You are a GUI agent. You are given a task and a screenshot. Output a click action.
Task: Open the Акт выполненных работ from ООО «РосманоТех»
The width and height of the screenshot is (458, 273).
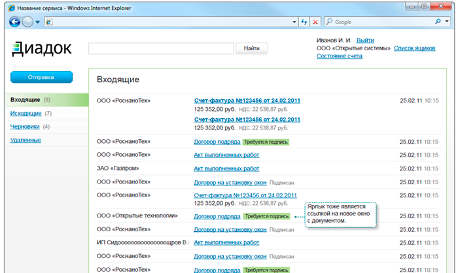tap(226, 155)
